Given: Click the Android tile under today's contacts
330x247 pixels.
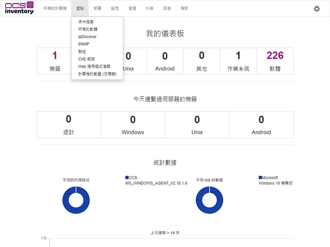Looking at the screenshot, I should point(261,125).
